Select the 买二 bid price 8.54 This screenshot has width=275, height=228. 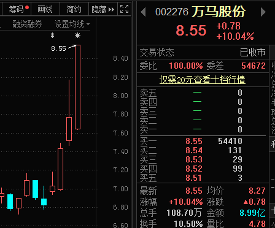pyautogui.click(x=194, y=150)
